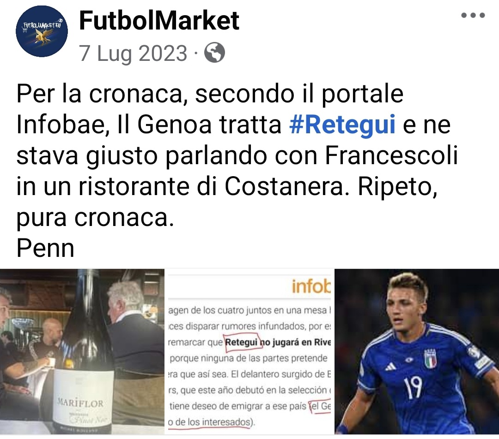The width and height of the screenshot is (499, 439).
Task: Open the 7 Lug 2023 timestamp
Action: point(133,53)
